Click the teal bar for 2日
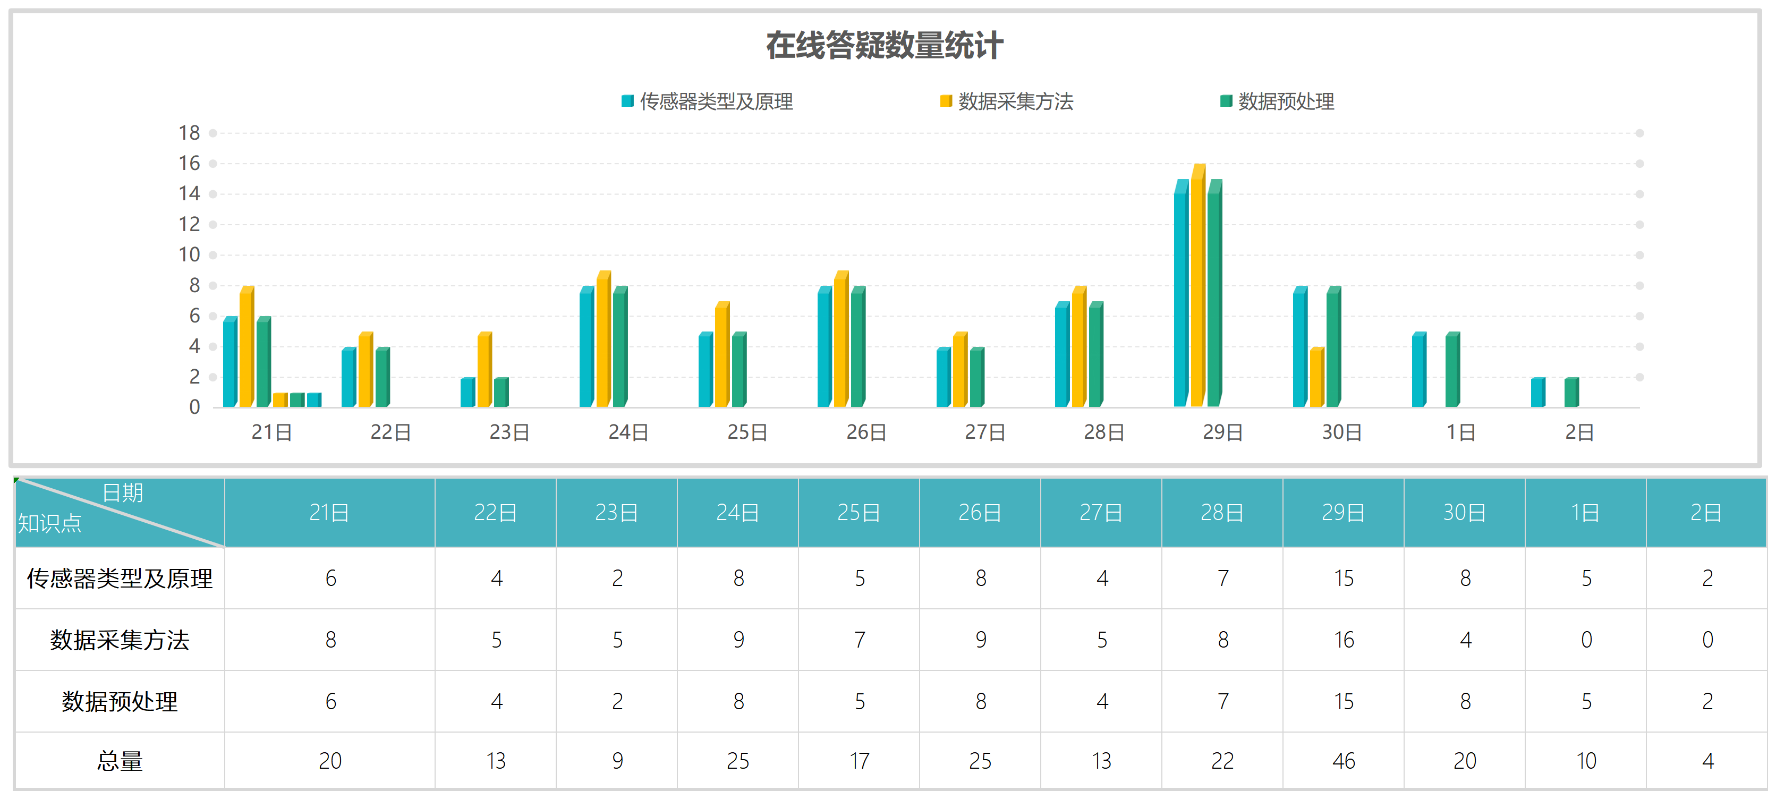Image resolution: width=1776 pixels, height=799 pixels. (x=1537, y=393)
